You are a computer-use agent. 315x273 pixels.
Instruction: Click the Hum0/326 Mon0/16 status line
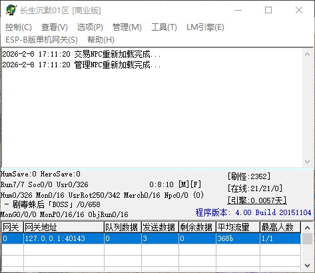(x=102, y=195)
